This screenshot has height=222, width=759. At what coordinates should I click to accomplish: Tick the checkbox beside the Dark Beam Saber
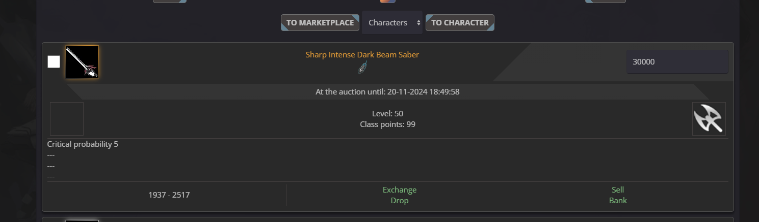54,62
